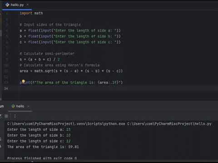Select the hello.py editor tab
This screenshot has width=218, height=163.
[17, 5]
